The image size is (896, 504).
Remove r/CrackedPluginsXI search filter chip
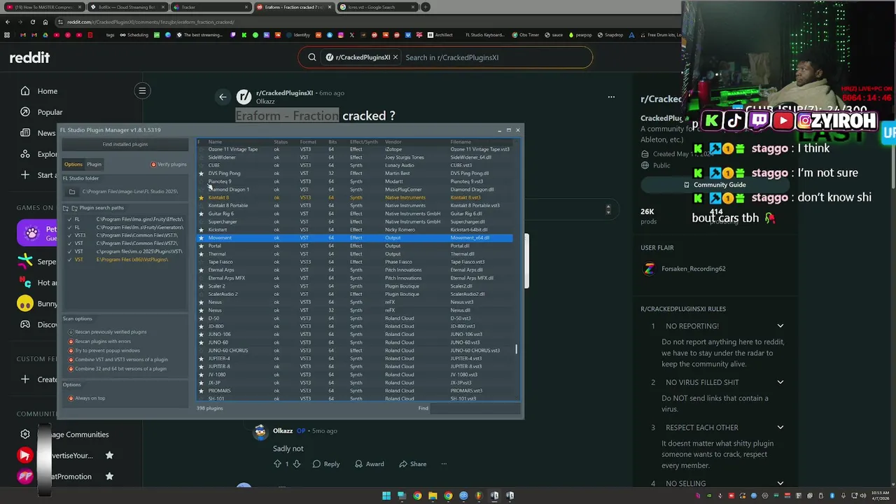pos(395,57)
